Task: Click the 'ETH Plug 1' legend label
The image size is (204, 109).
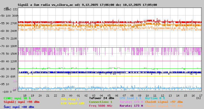Action: 70,99
